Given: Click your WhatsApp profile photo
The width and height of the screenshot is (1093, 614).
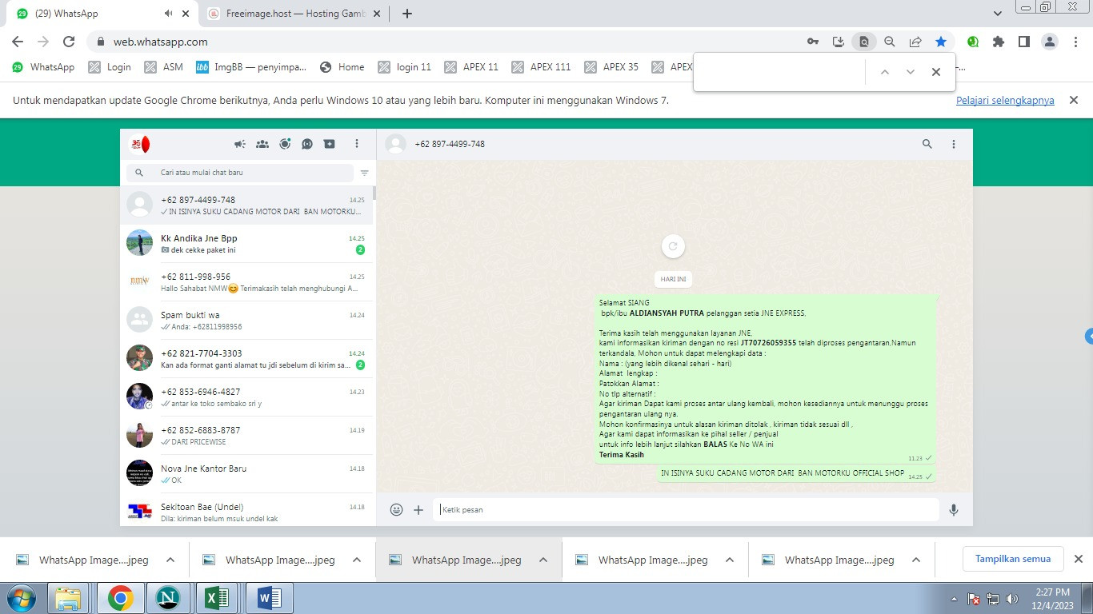Looking at the screenshot, I should point(140,144).
